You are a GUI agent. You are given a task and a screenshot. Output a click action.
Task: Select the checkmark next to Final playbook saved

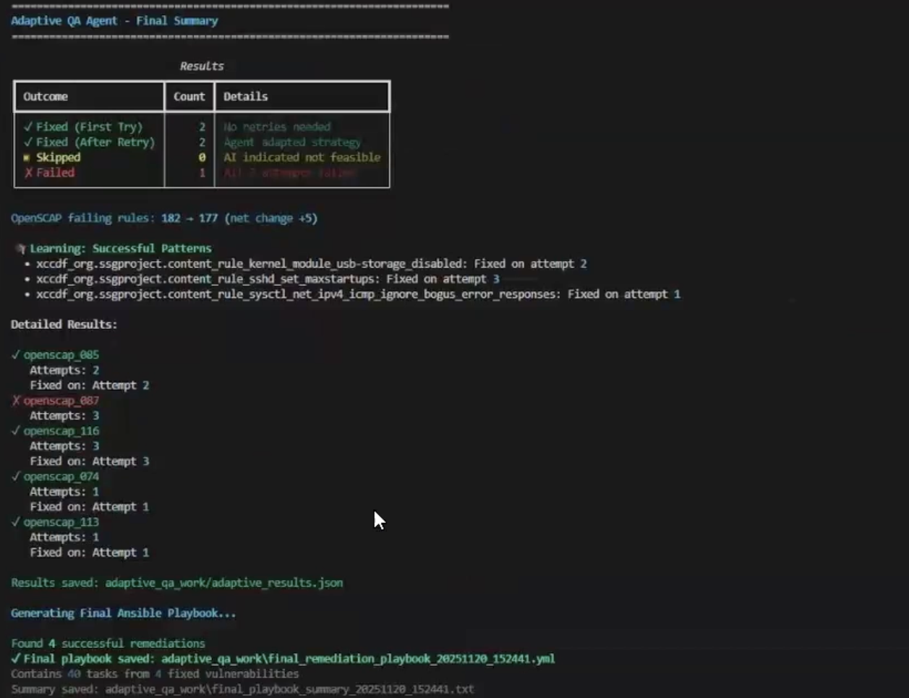tap(16, 659)
